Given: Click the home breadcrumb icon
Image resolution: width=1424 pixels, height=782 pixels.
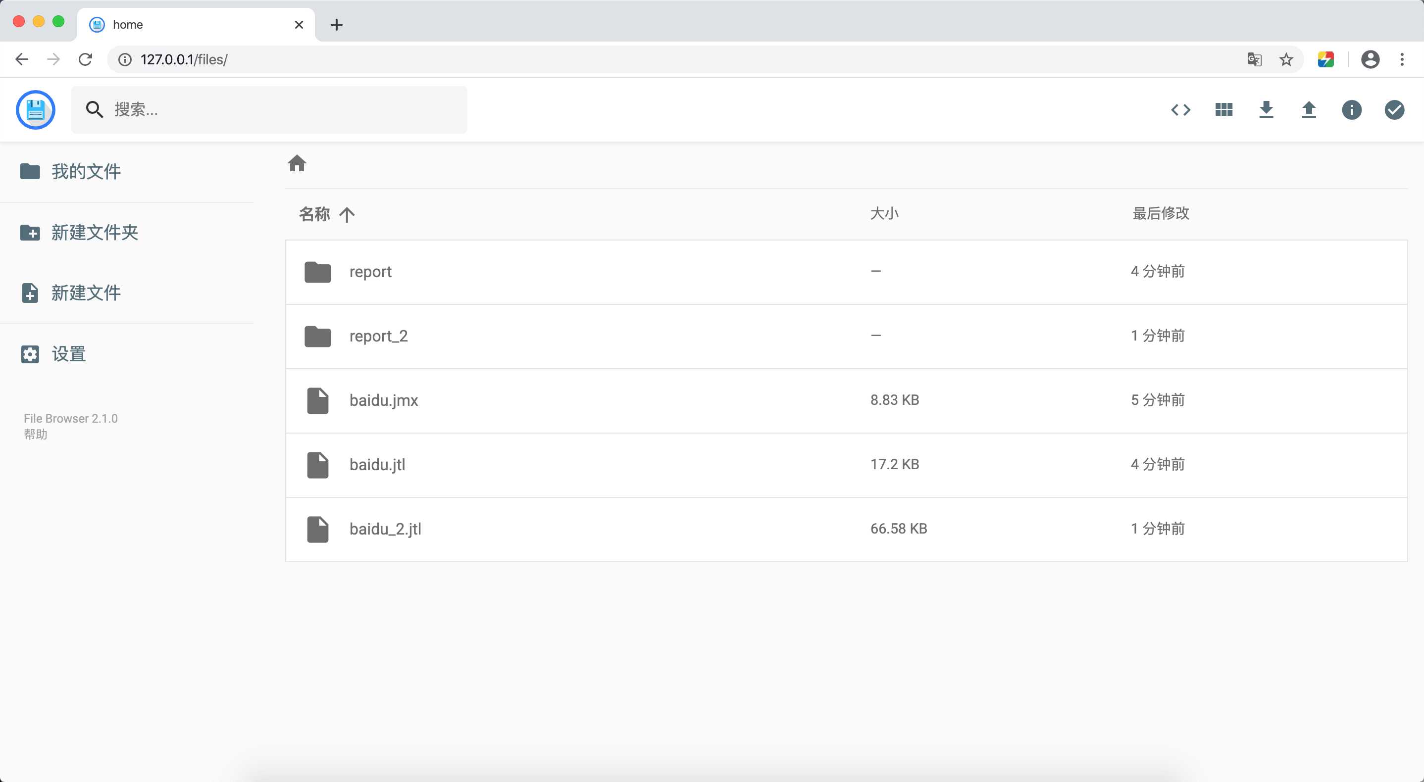Looking at the screenshot, I should (x=297, y=163).
